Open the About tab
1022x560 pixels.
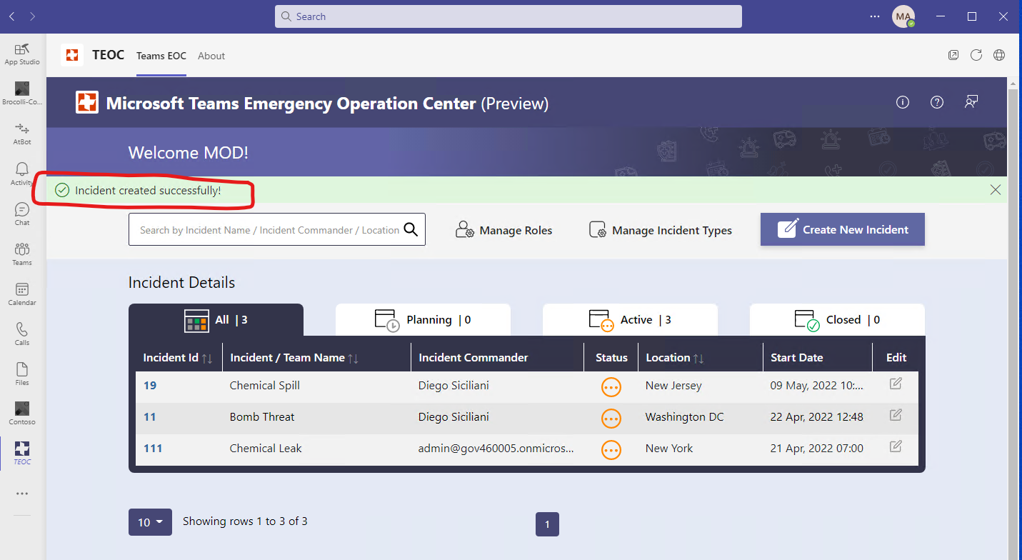coord(211,55)
